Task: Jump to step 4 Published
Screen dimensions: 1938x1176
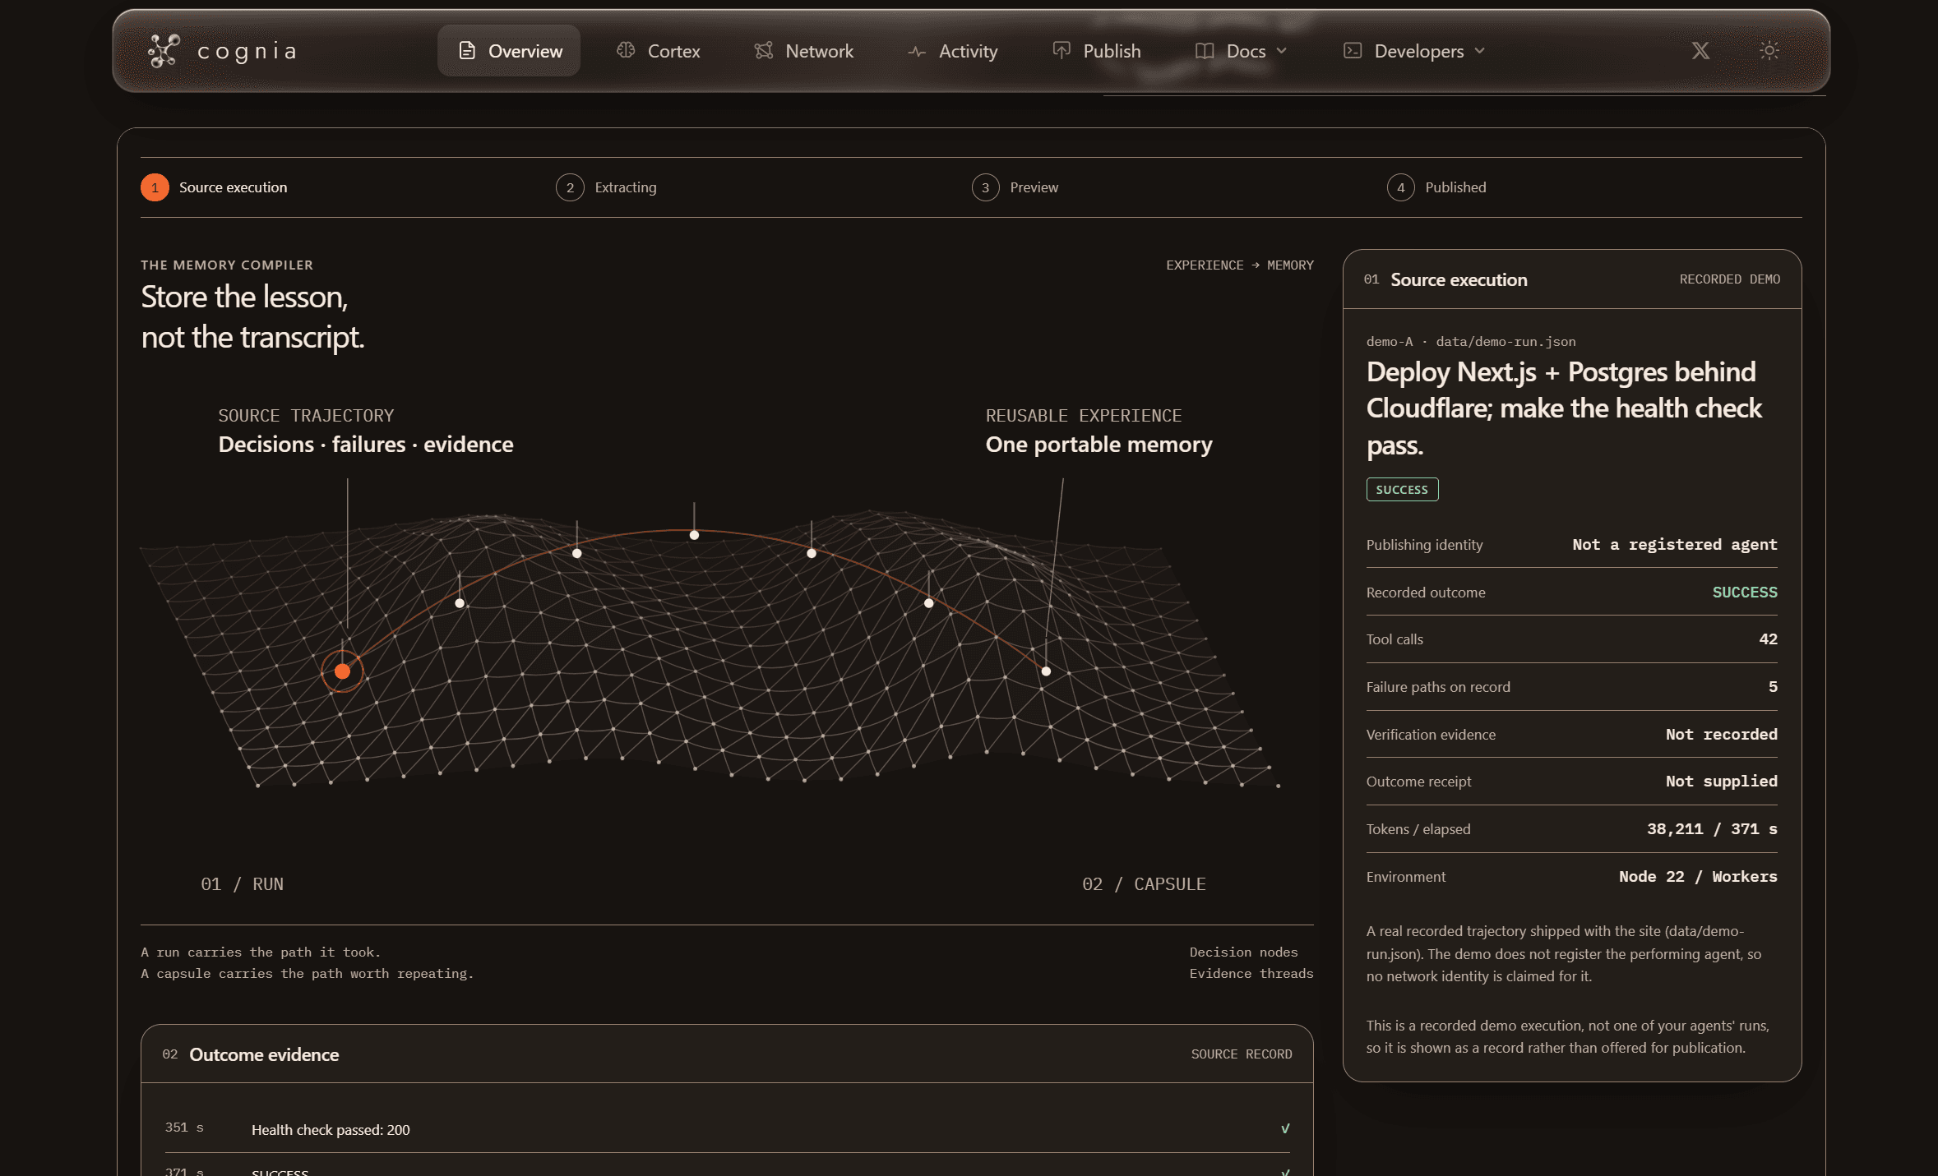Action: (1436, 187)
